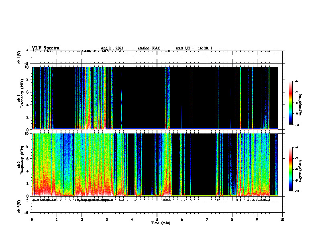Click the ch.2 spectrogram color scale bar
318x246 pixels.
[x=290, y=169]
